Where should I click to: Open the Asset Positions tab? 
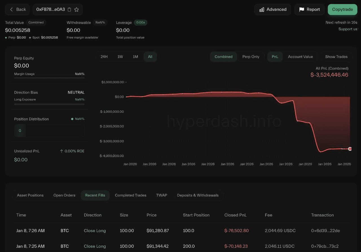(30, 195)
